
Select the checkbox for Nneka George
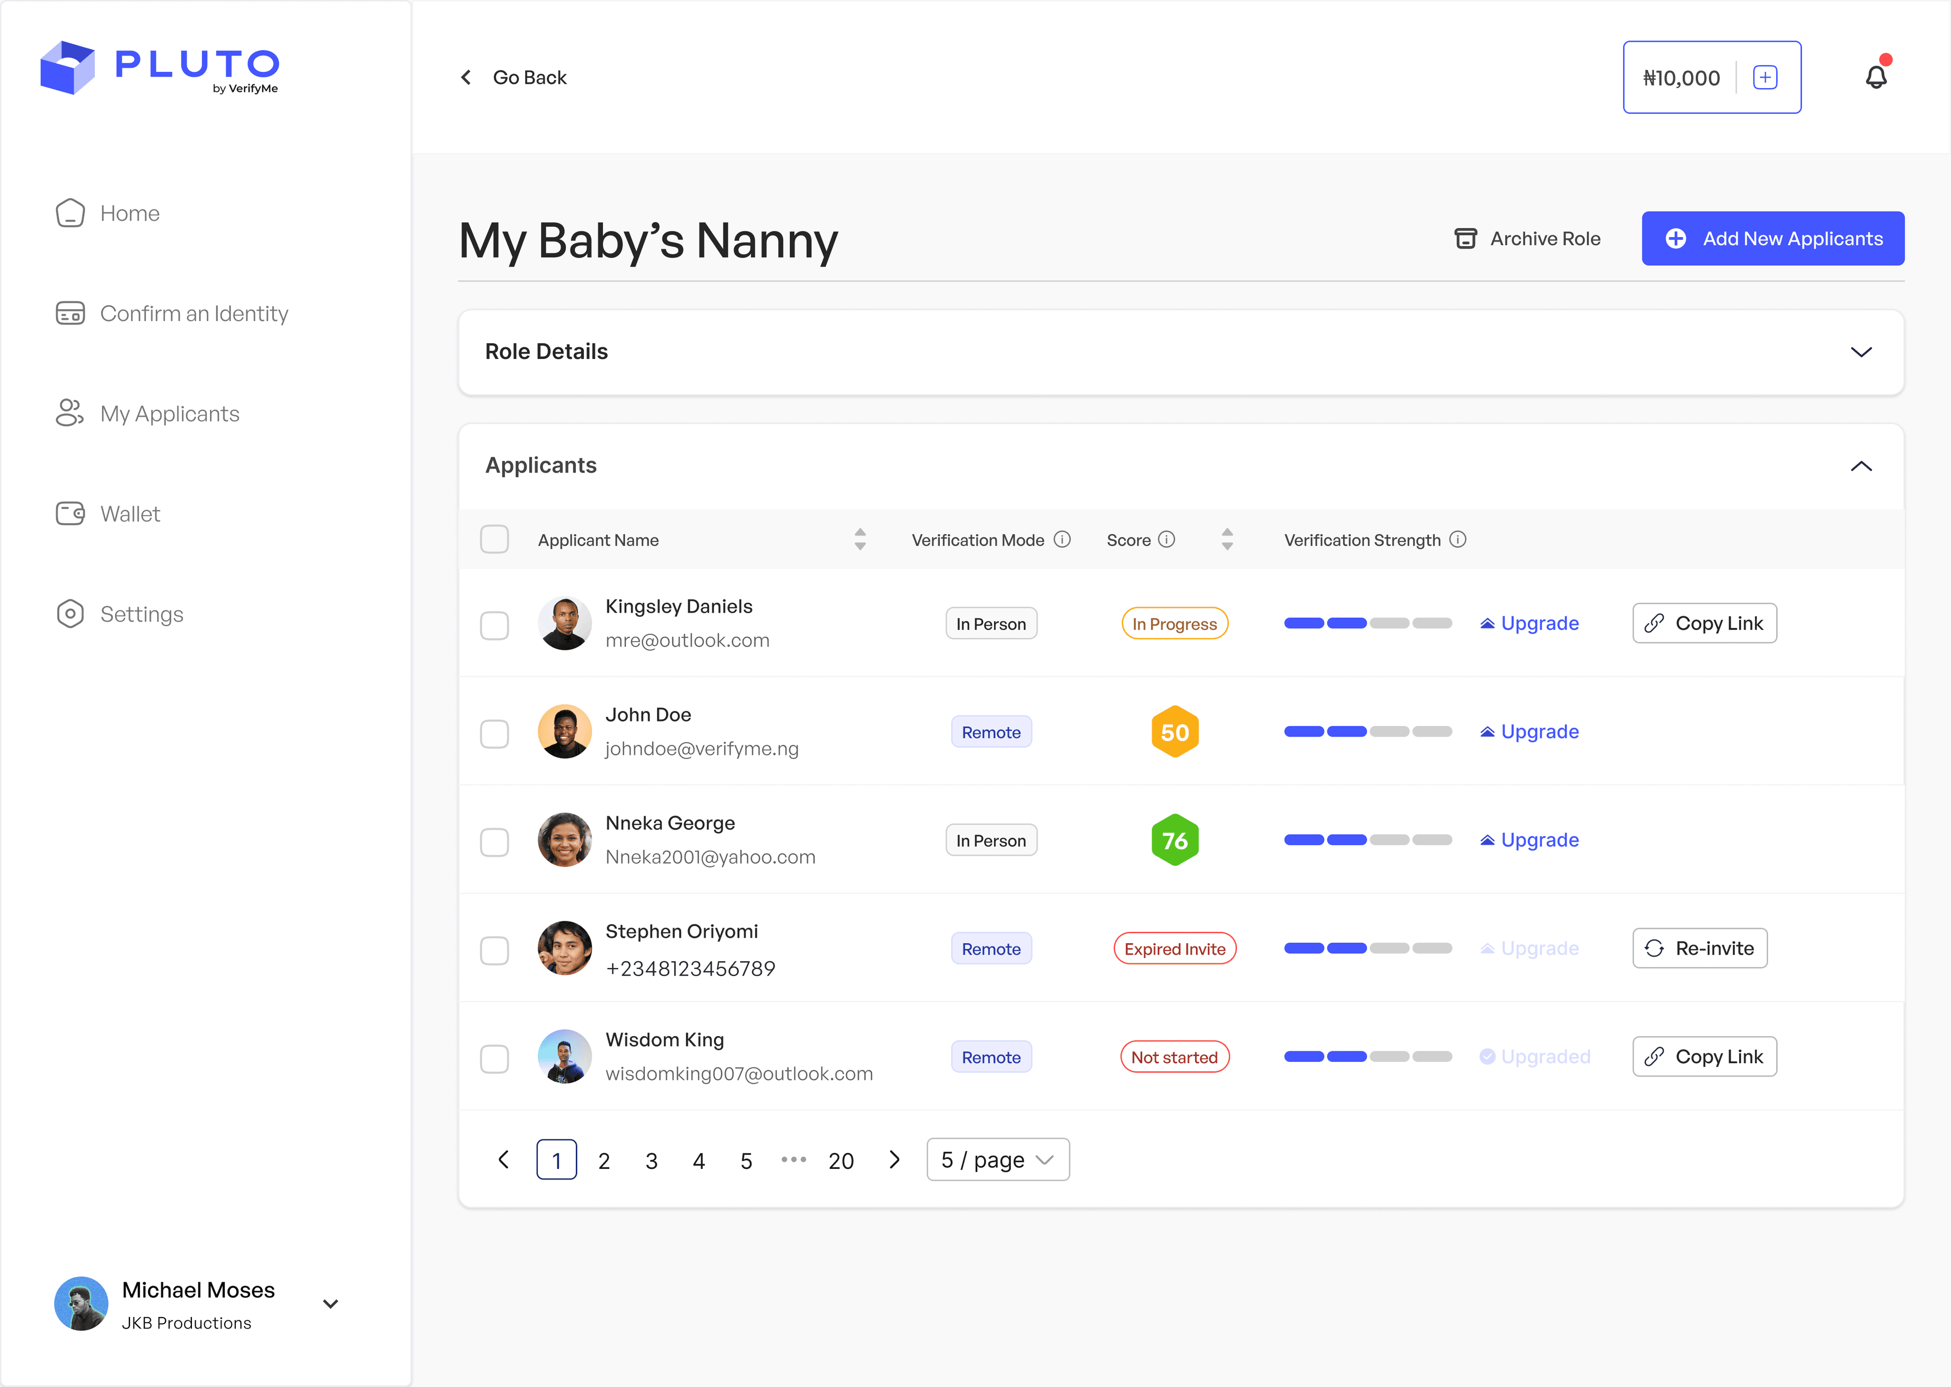[x=494, y=842]
